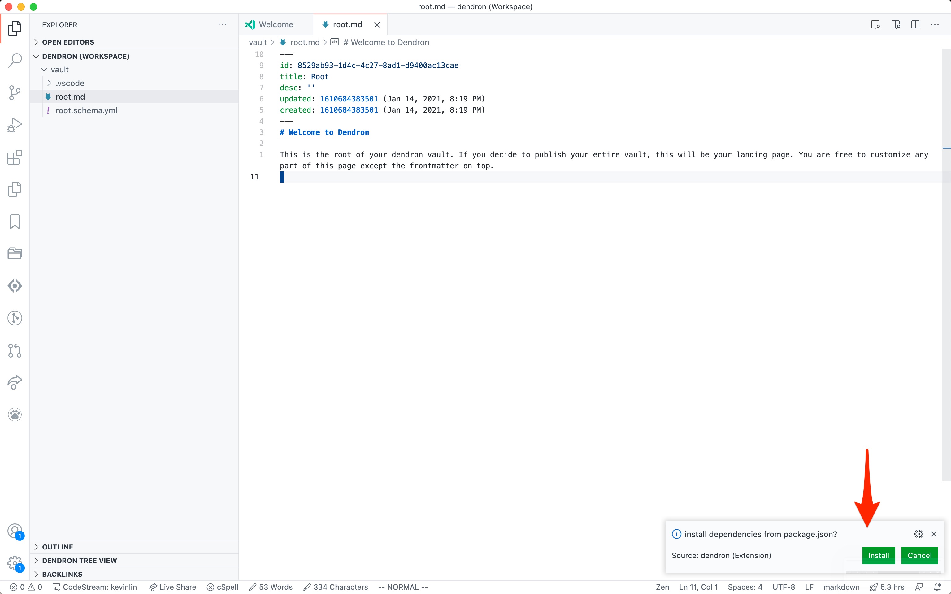This screenshot has height=594, width=951.
Task: Dismiss the install dependencies notification
Action: 934,534
